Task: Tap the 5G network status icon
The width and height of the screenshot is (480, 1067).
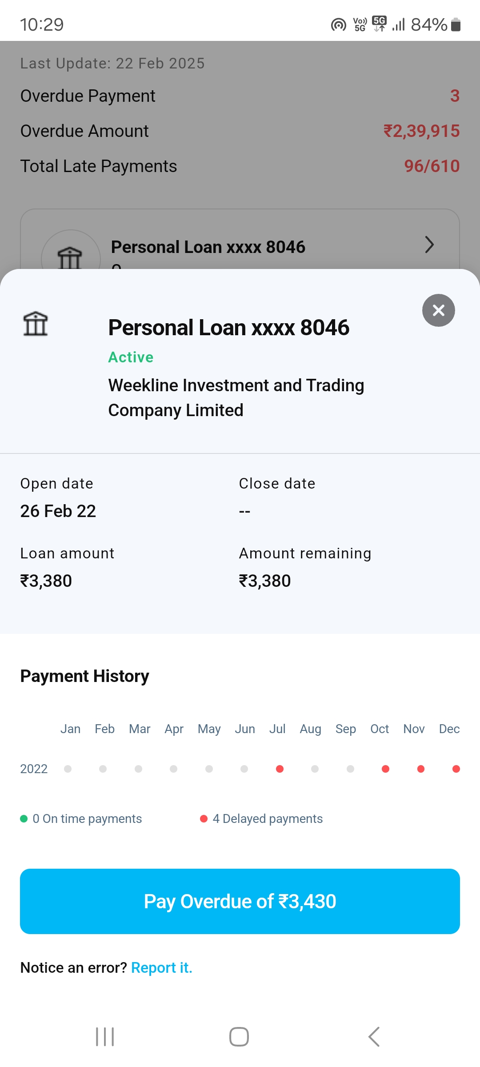Action: point(379,24)
